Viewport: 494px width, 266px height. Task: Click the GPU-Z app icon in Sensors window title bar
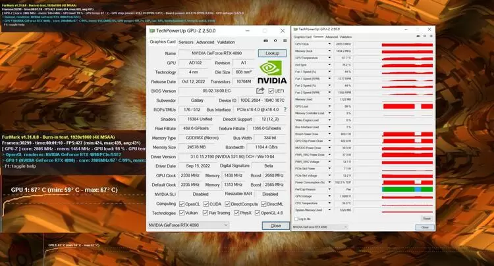tap(296, 29)
